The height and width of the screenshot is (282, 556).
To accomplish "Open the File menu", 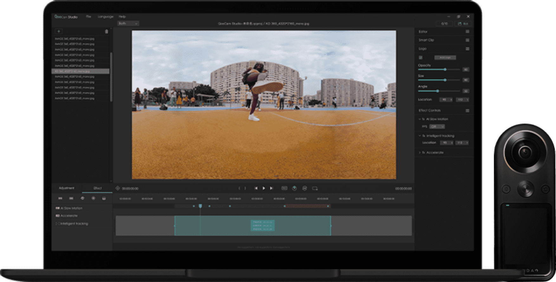I will [x=88, y=16].
